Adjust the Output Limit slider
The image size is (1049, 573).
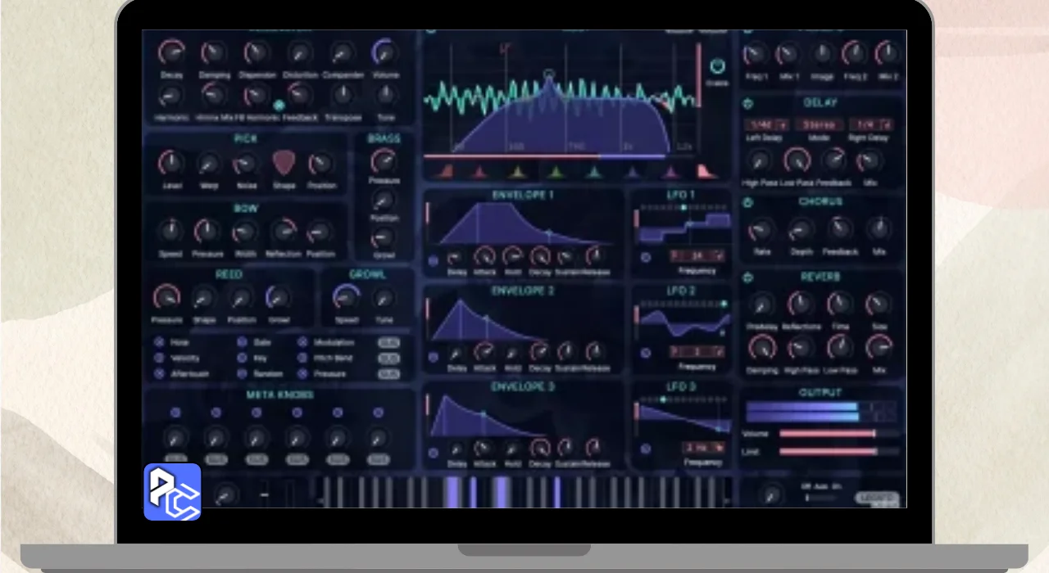pyautogui.click(x=839, y=451)
